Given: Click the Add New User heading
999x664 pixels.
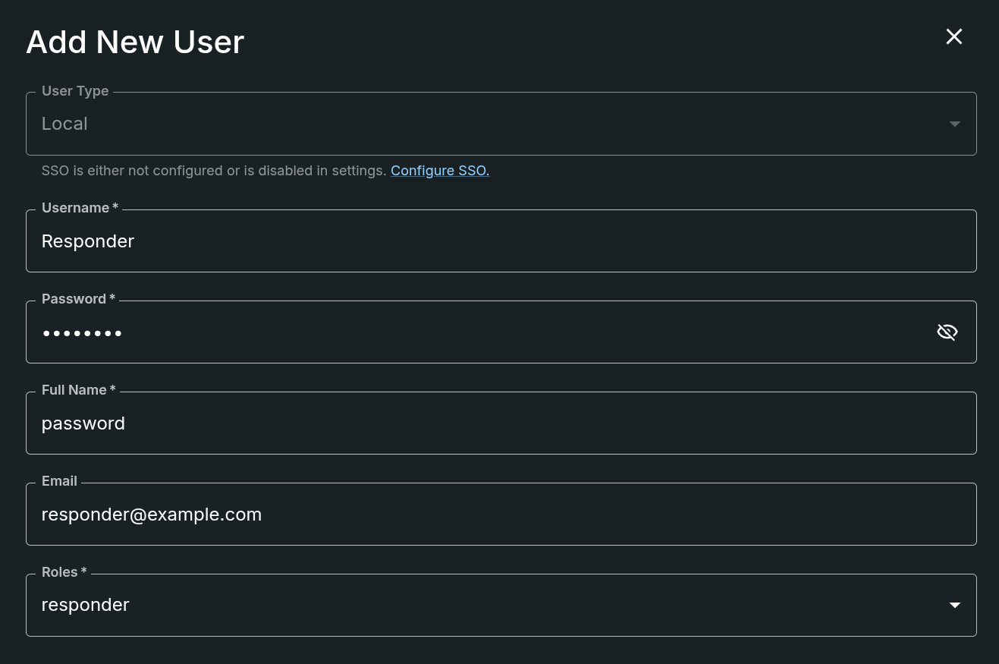Looking at the screenshot, I should [135, 42].
